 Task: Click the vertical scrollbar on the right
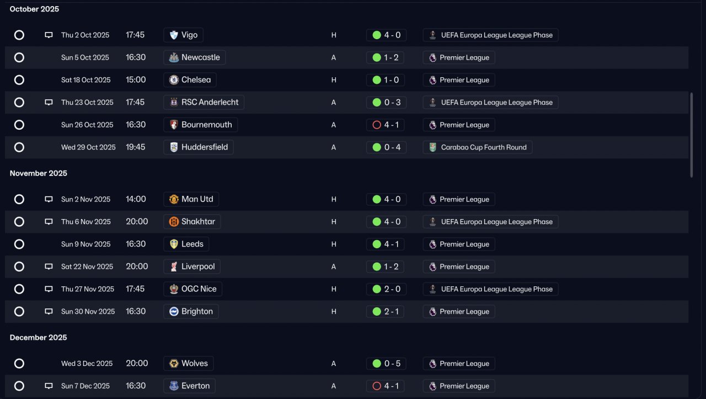tap(691, 135)
